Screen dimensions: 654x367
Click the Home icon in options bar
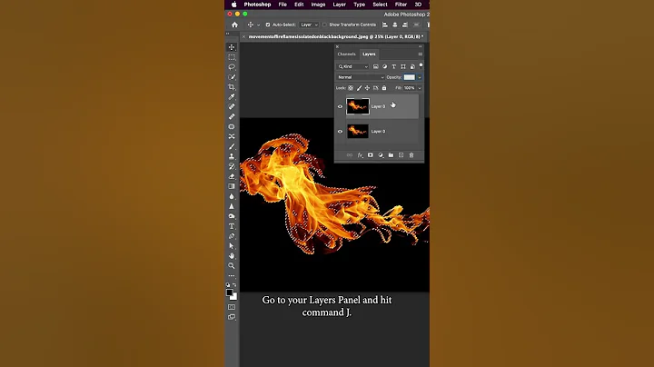[235, 25]
